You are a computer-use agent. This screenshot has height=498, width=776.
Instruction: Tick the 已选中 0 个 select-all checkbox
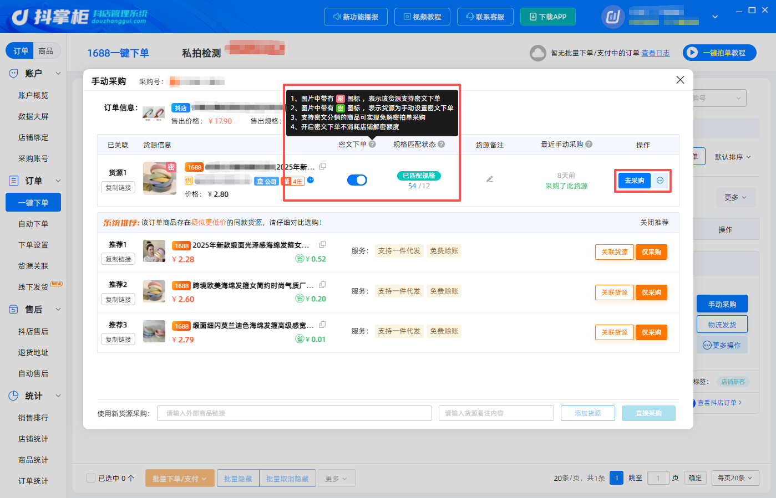coord(91,478)
